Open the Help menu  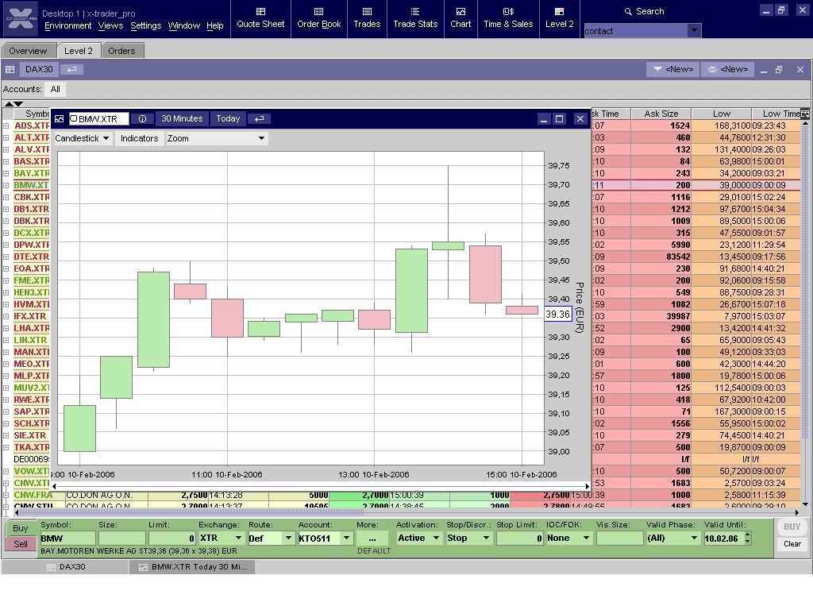tap(214, 26)
